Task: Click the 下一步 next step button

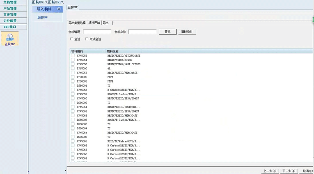Action: [x=289, y=171]
